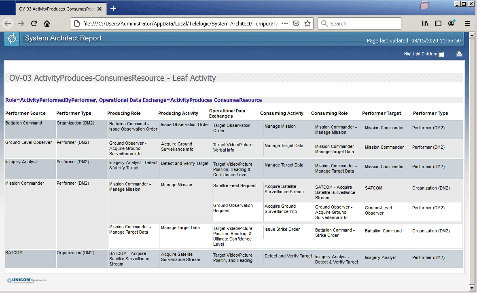Click the vertical scrollbar down arrow

pos(472,288)
